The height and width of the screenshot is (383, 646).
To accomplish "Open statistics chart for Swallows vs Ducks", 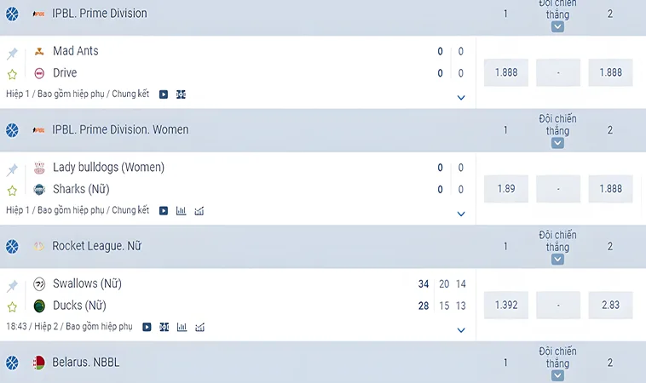I will pyautogui.click(x=182, y=327).
